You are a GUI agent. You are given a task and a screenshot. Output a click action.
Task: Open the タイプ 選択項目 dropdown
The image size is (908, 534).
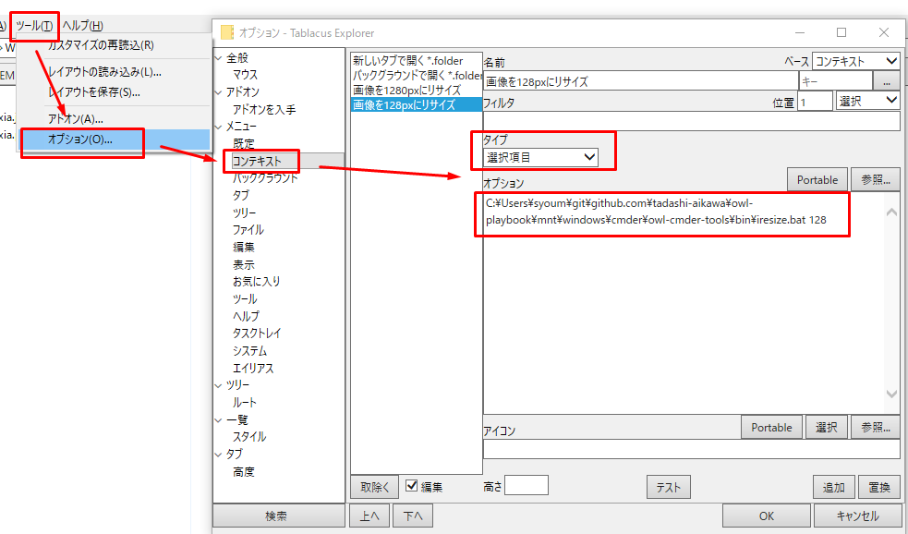pos(541,158)
